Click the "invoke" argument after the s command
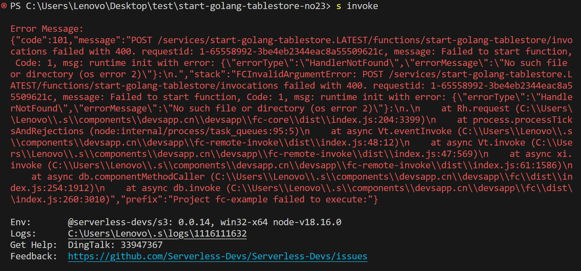581x271 pixels. [x=362, y=6]
